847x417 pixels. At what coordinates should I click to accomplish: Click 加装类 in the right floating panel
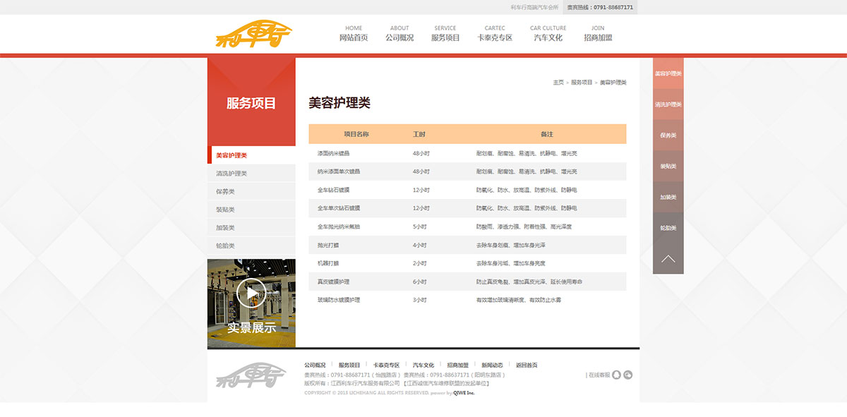668,198
